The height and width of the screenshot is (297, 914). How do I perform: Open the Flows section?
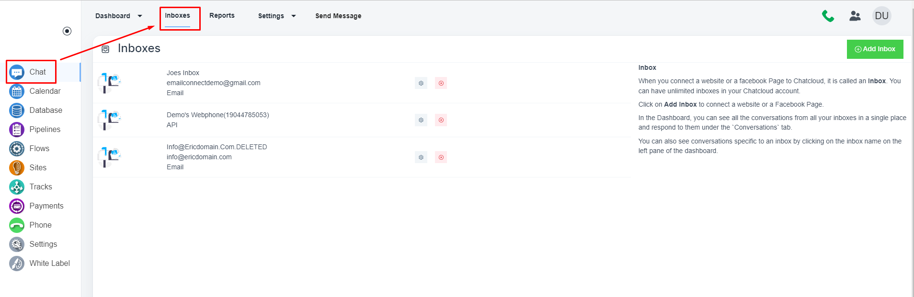[39, 149]
